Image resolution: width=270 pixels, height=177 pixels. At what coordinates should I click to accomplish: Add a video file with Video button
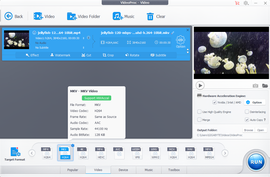(44, 16)
